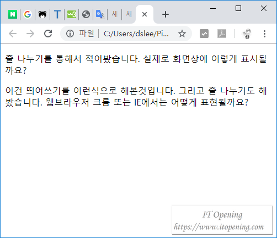Open the user profile avatar

(x=247, y=34)
